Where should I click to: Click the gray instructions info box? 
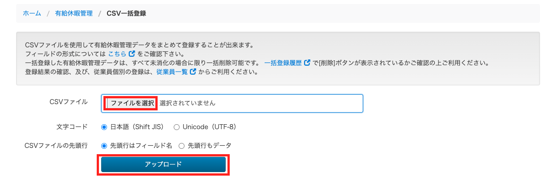[278, 59]
